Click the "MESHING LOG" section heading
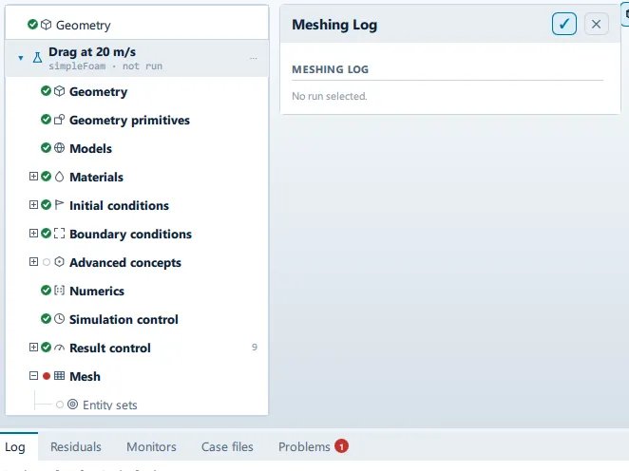 click(330, 69)
